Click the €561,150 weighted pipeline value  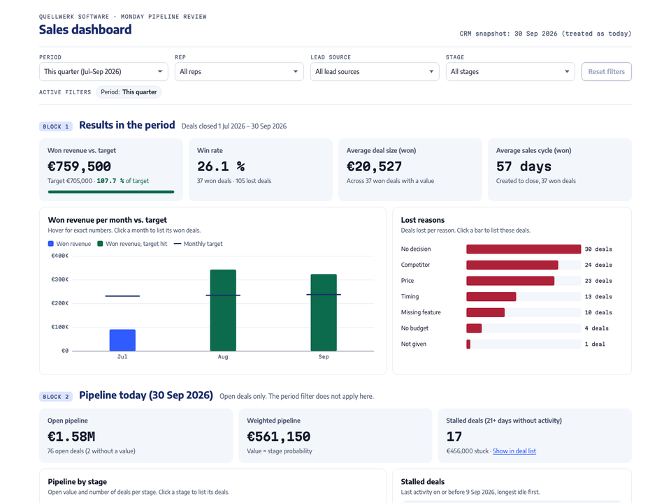tap(279, 437)
